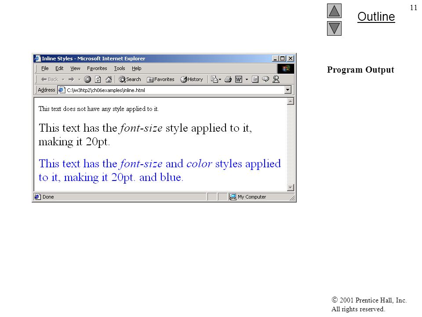Viewport: 422px width, 317px height.
Task: Click the blue italic "color" word
Action: pos(199,164)
